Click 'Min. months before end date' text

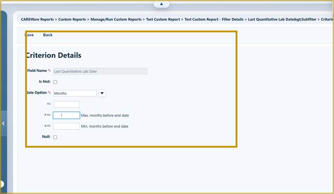105,126
